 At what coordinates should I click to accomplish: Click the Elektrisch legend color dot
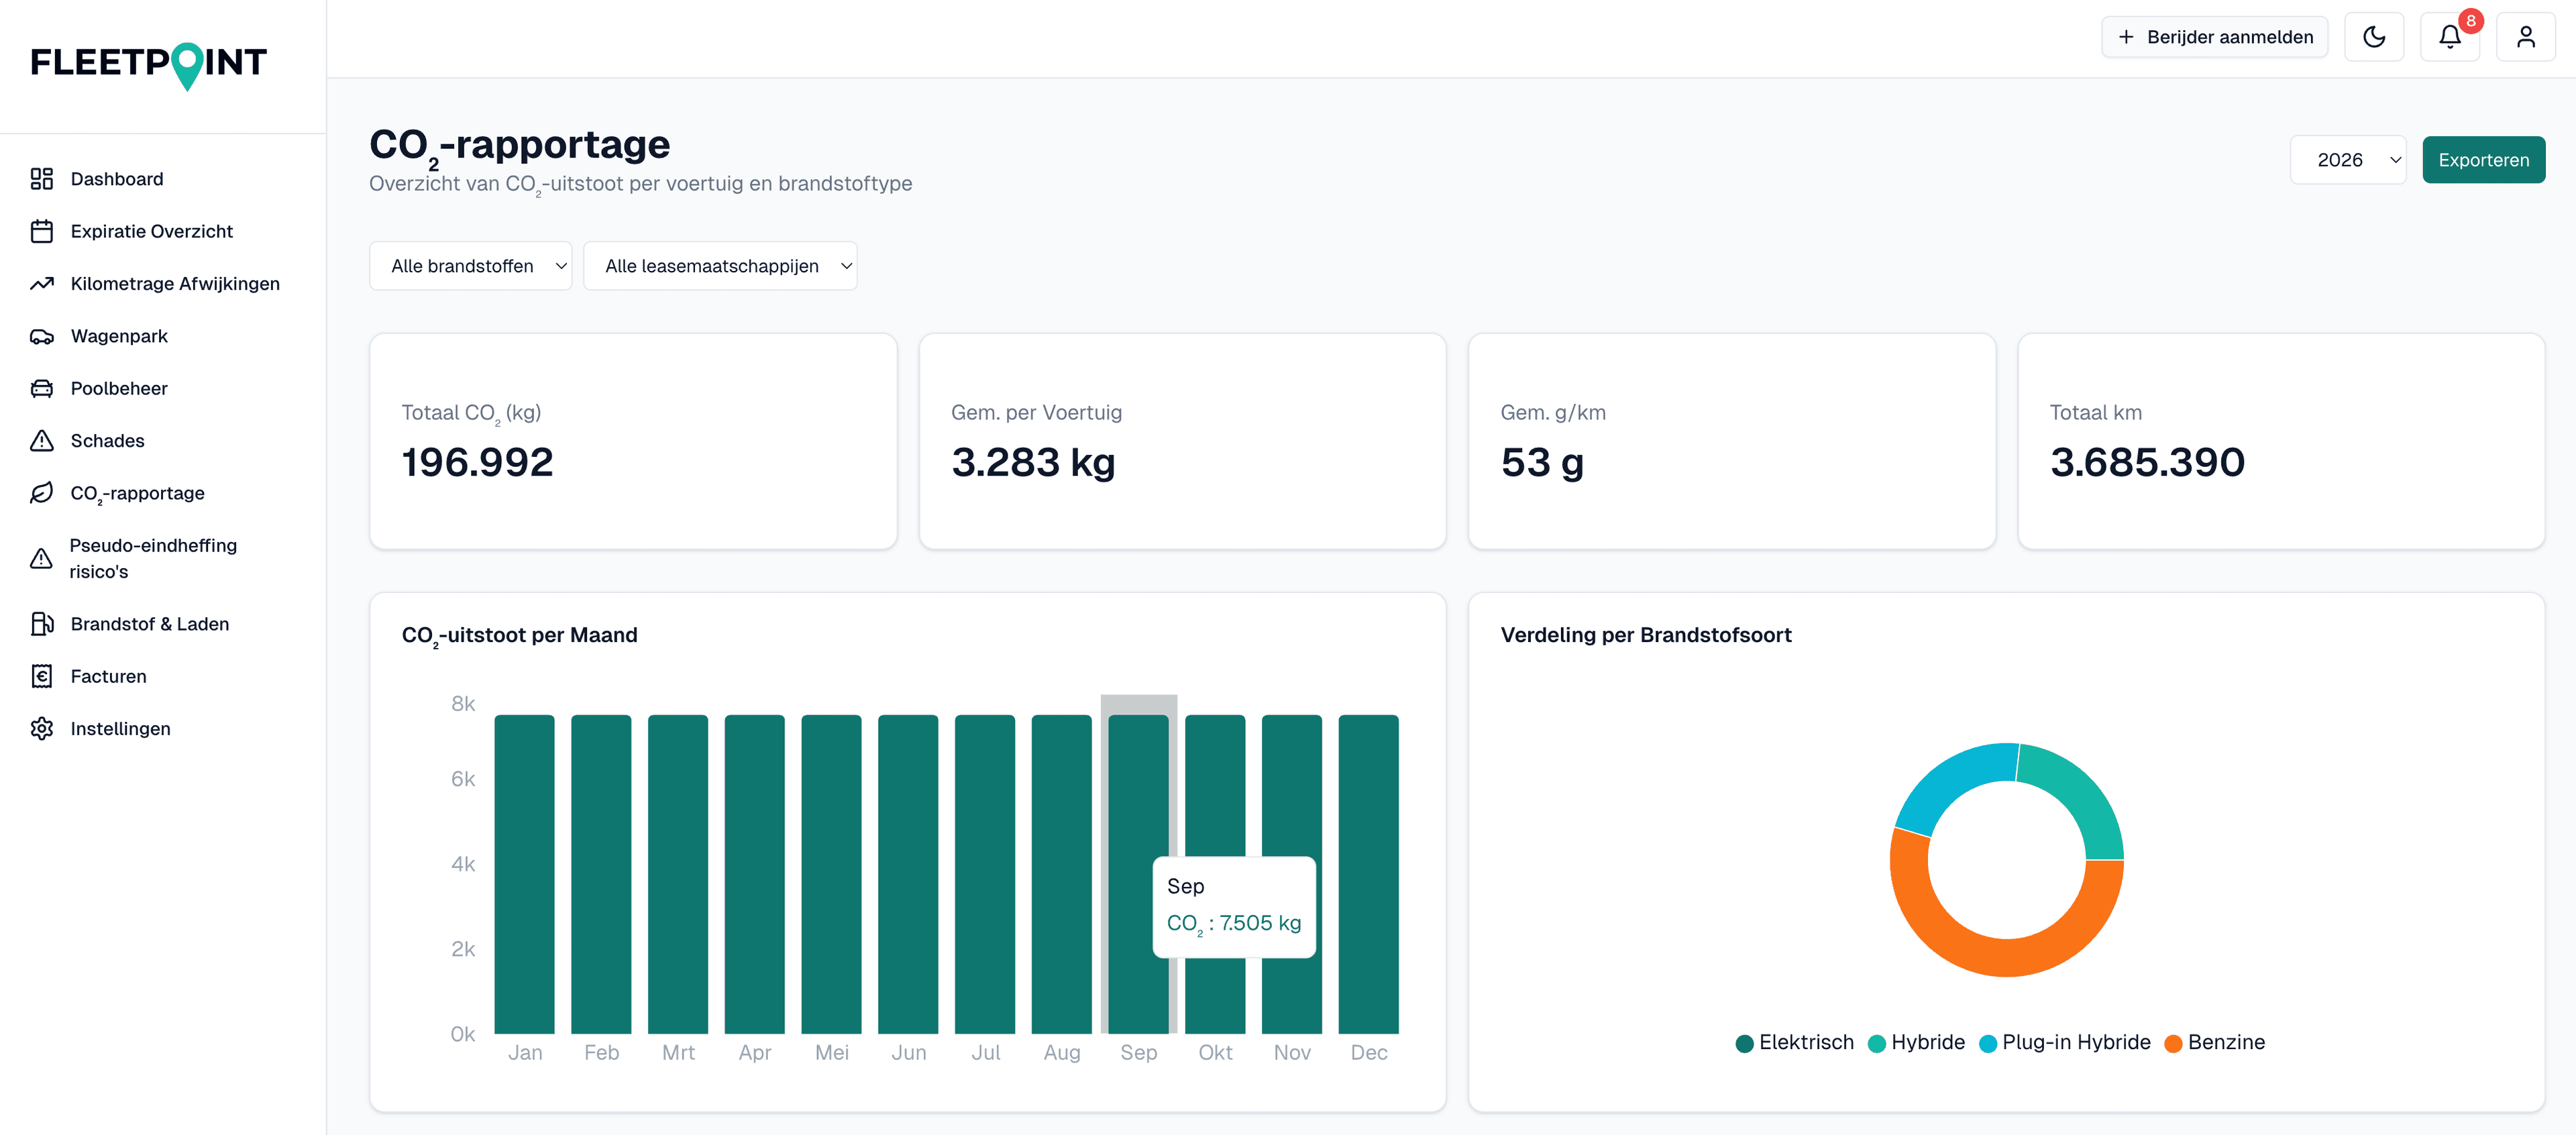pos(1744,1043)
